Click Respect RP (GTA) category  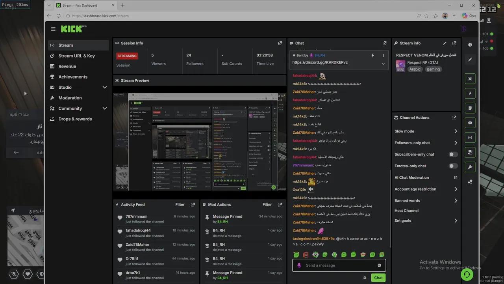422,62
